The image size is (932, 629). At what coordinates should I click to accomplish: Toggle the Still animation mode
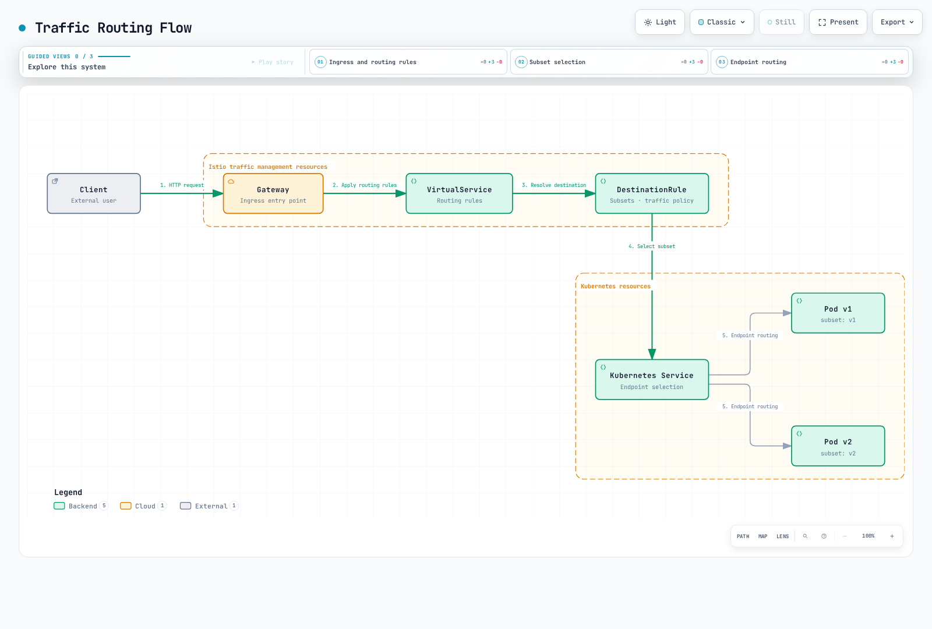click(x=782, y=22)
